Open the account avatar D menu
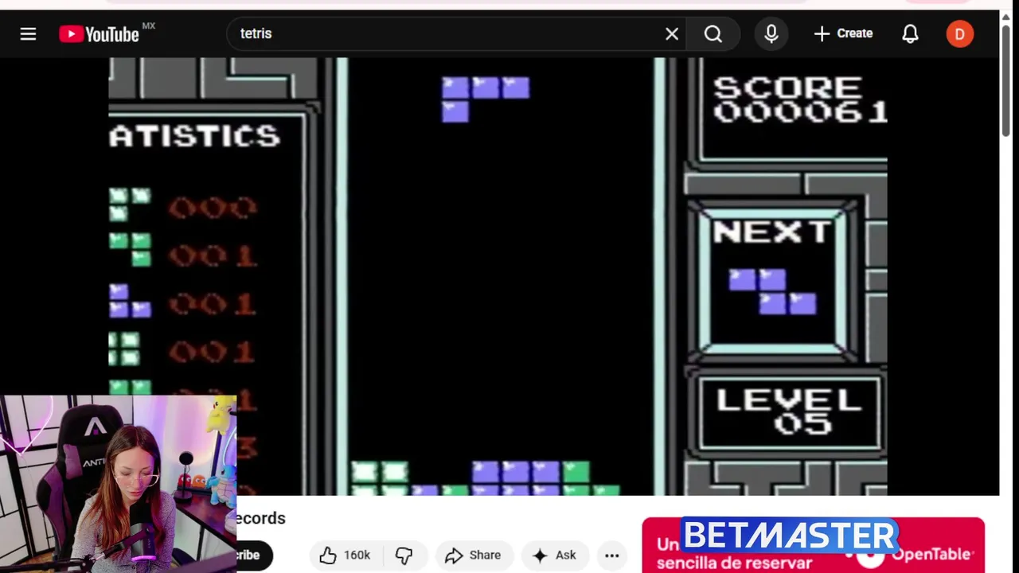 (959, 33)
